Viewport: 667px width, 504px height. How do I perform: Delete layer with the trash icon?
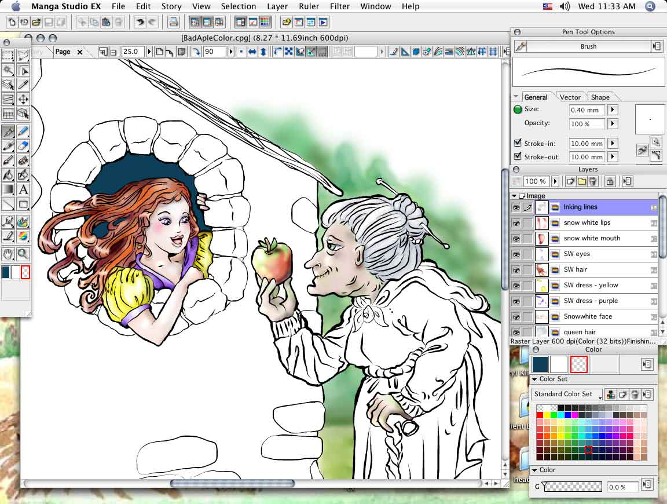tap(592, 182)
